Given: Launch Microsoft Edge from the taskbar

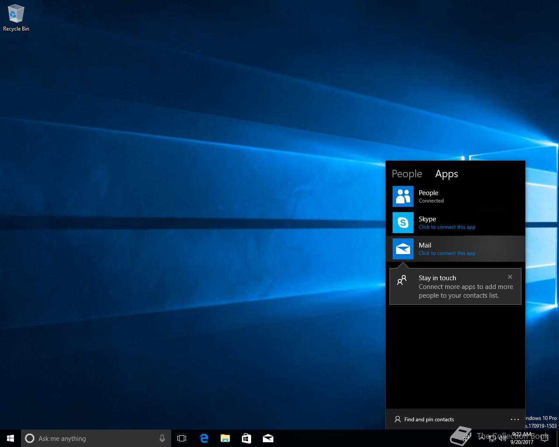Looking at the screenshot, I should tap(204, 438).
